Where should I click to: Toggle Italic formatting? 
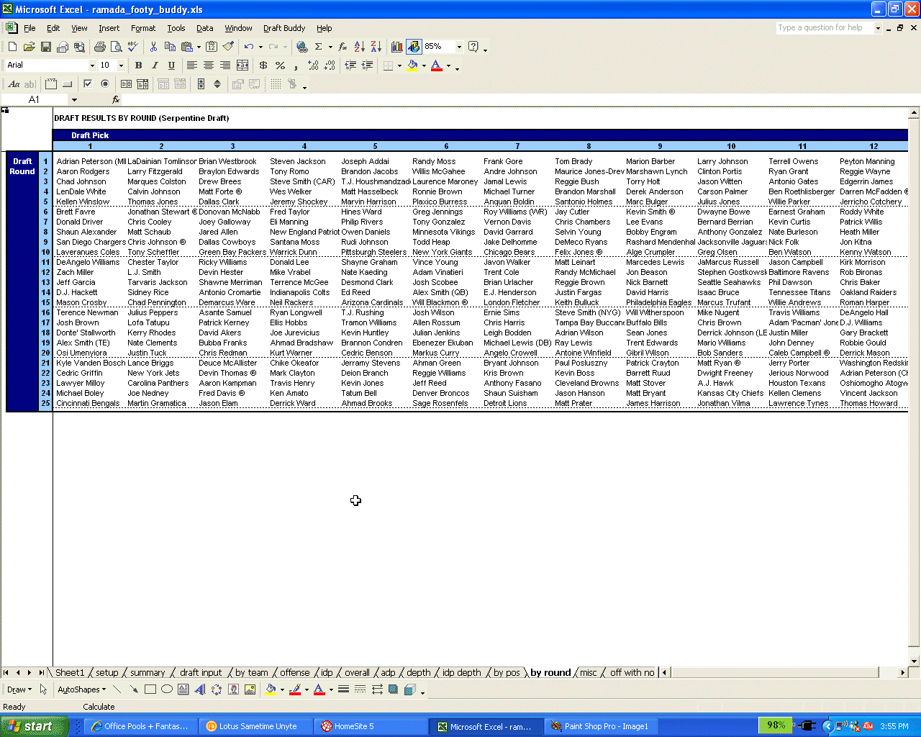[155, 65]
